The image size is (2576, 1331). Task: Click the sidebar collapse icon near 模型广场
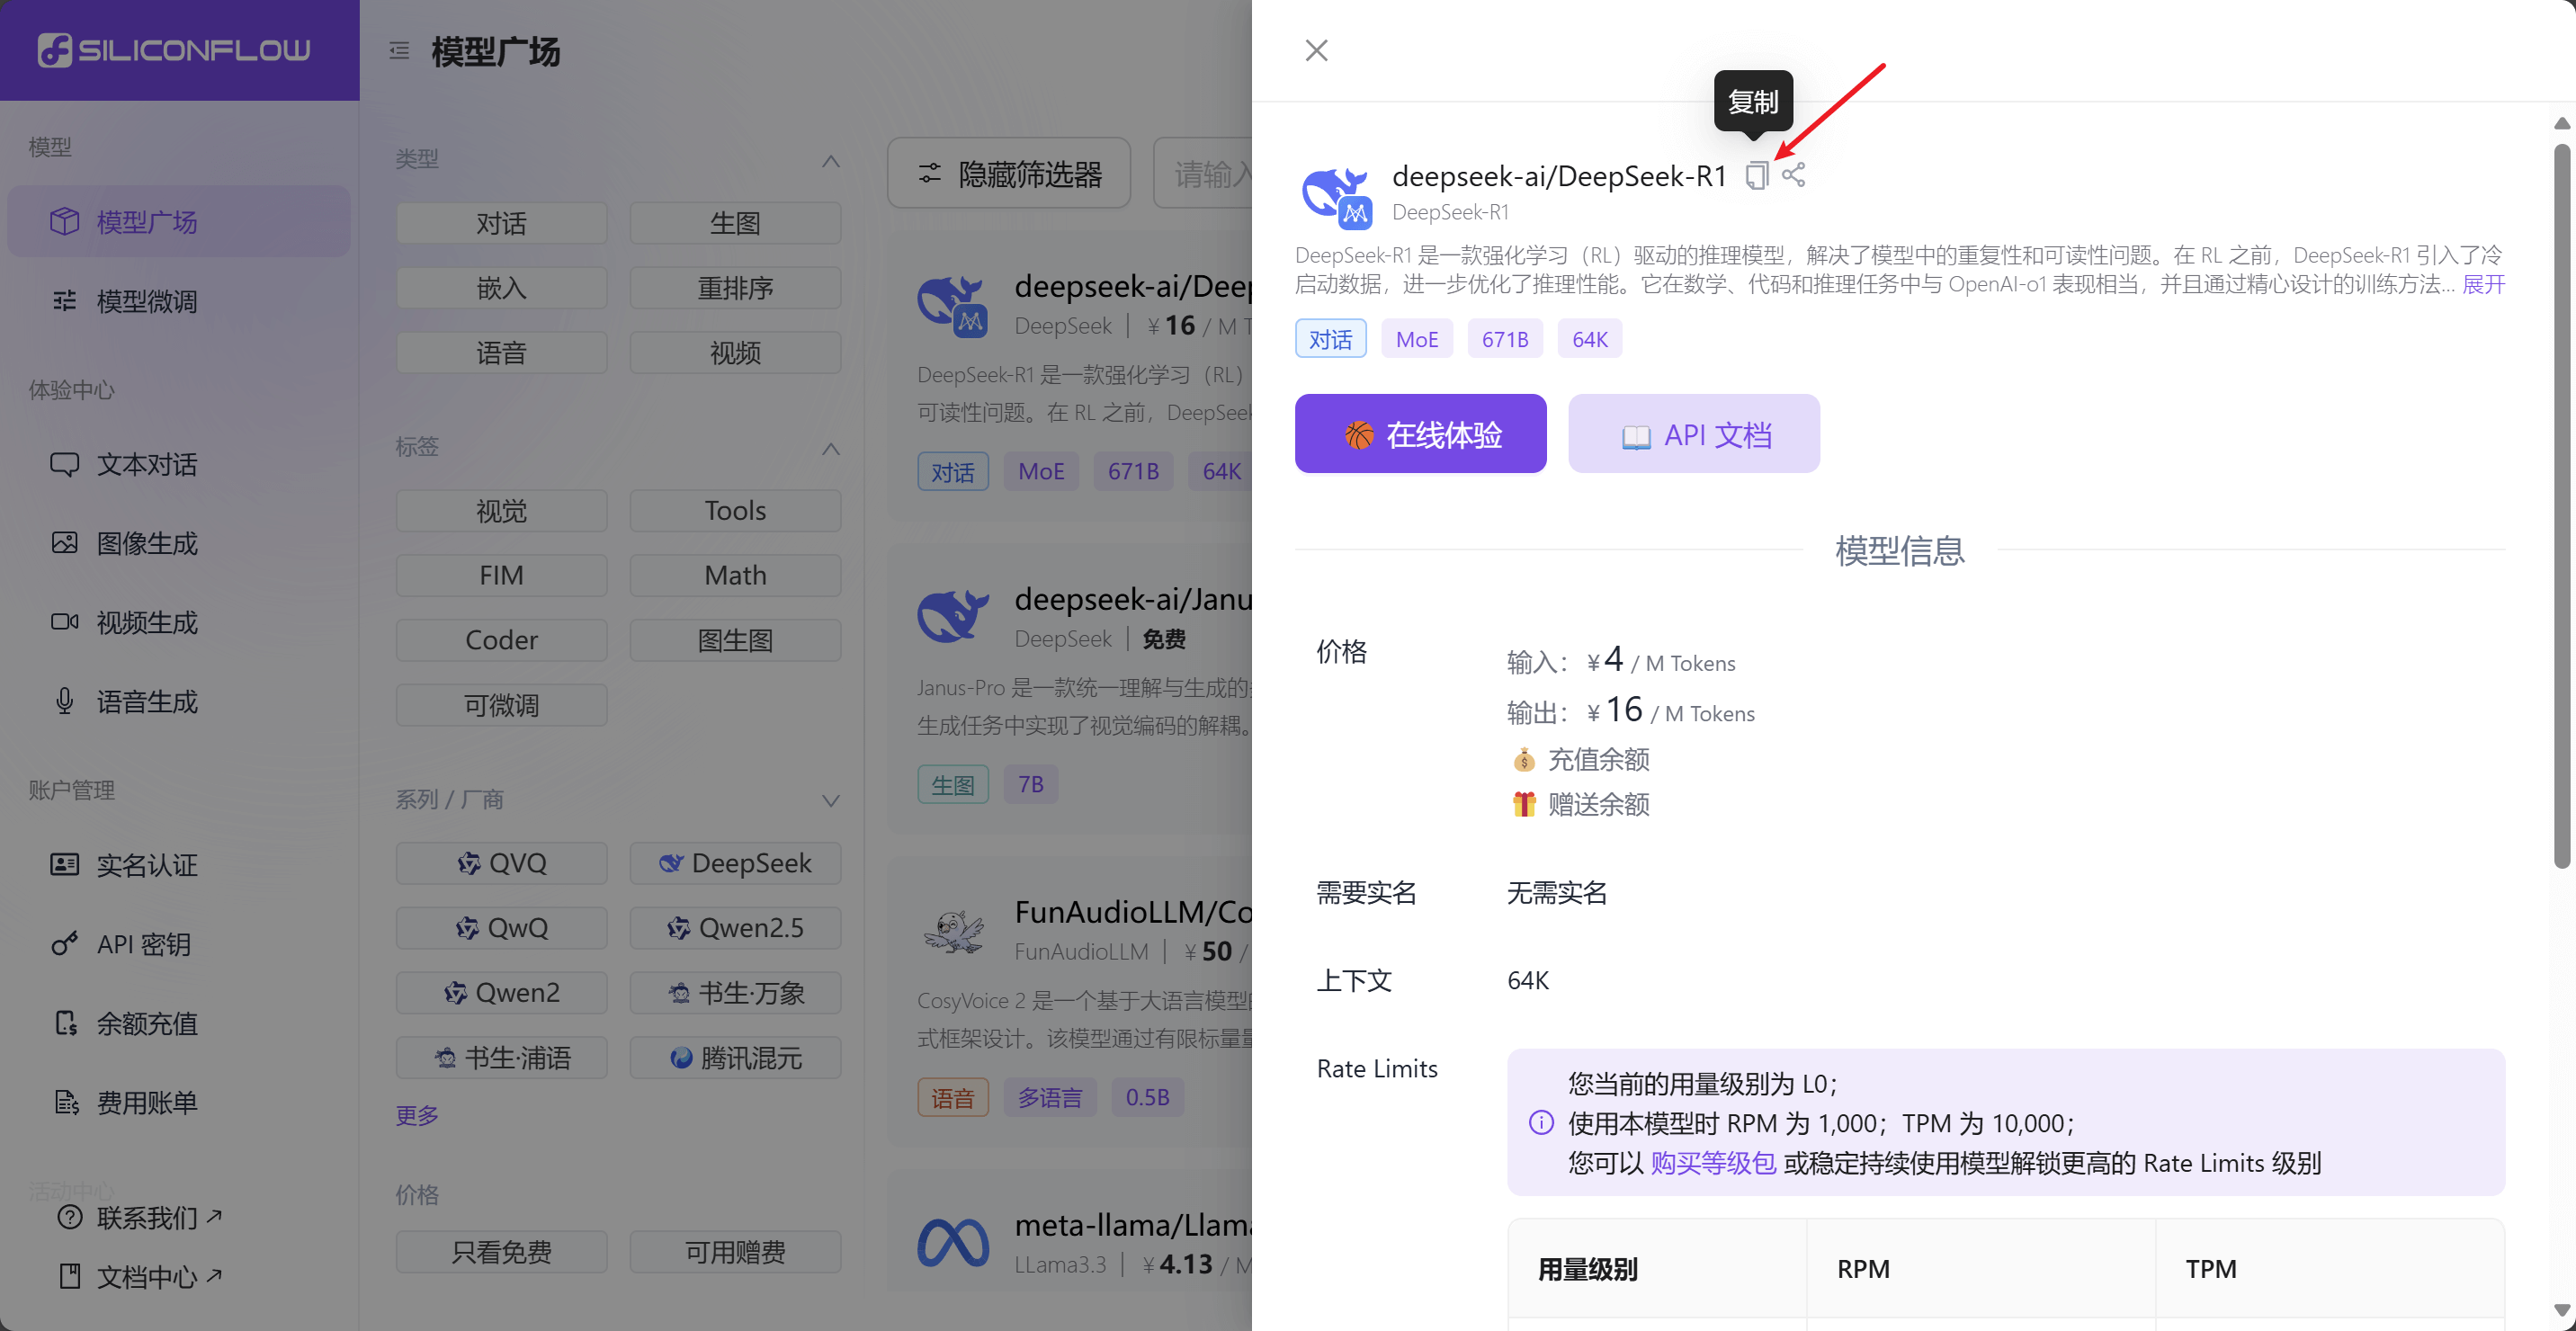pyautogui.click(x=399, y=51)
